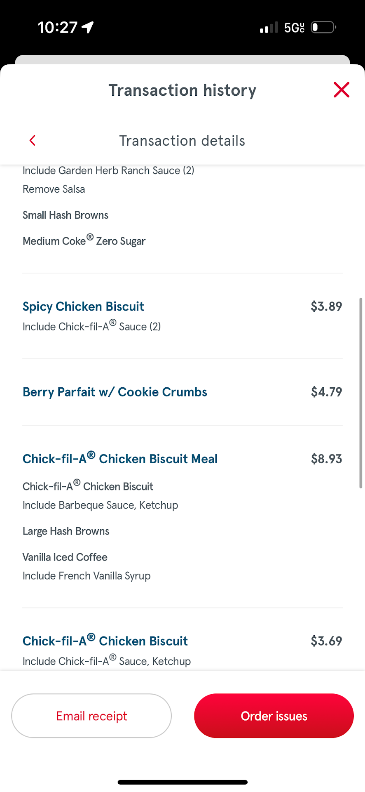Tap the clock time in status bar

click(57, 28)
